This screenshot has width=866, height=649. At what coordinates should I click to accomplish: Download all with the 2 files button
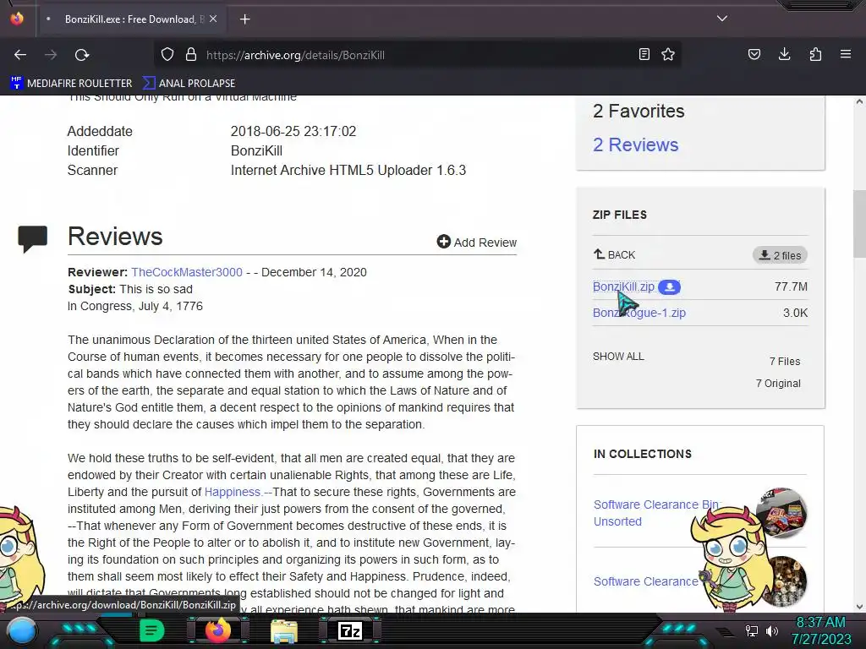(x=780, y=255)
